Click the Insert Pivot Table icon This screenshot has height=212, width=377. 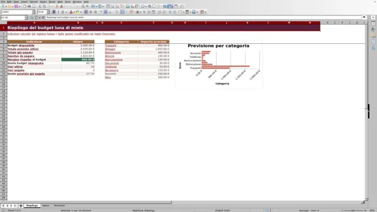(136, 6)
